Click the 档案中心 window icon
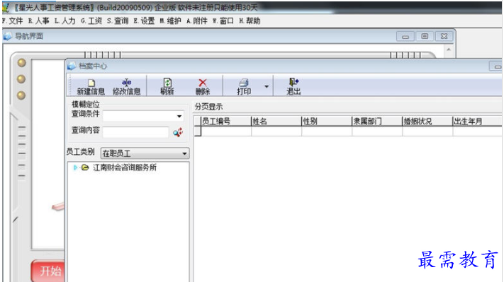The image size is (504, 282). [72, 66]
